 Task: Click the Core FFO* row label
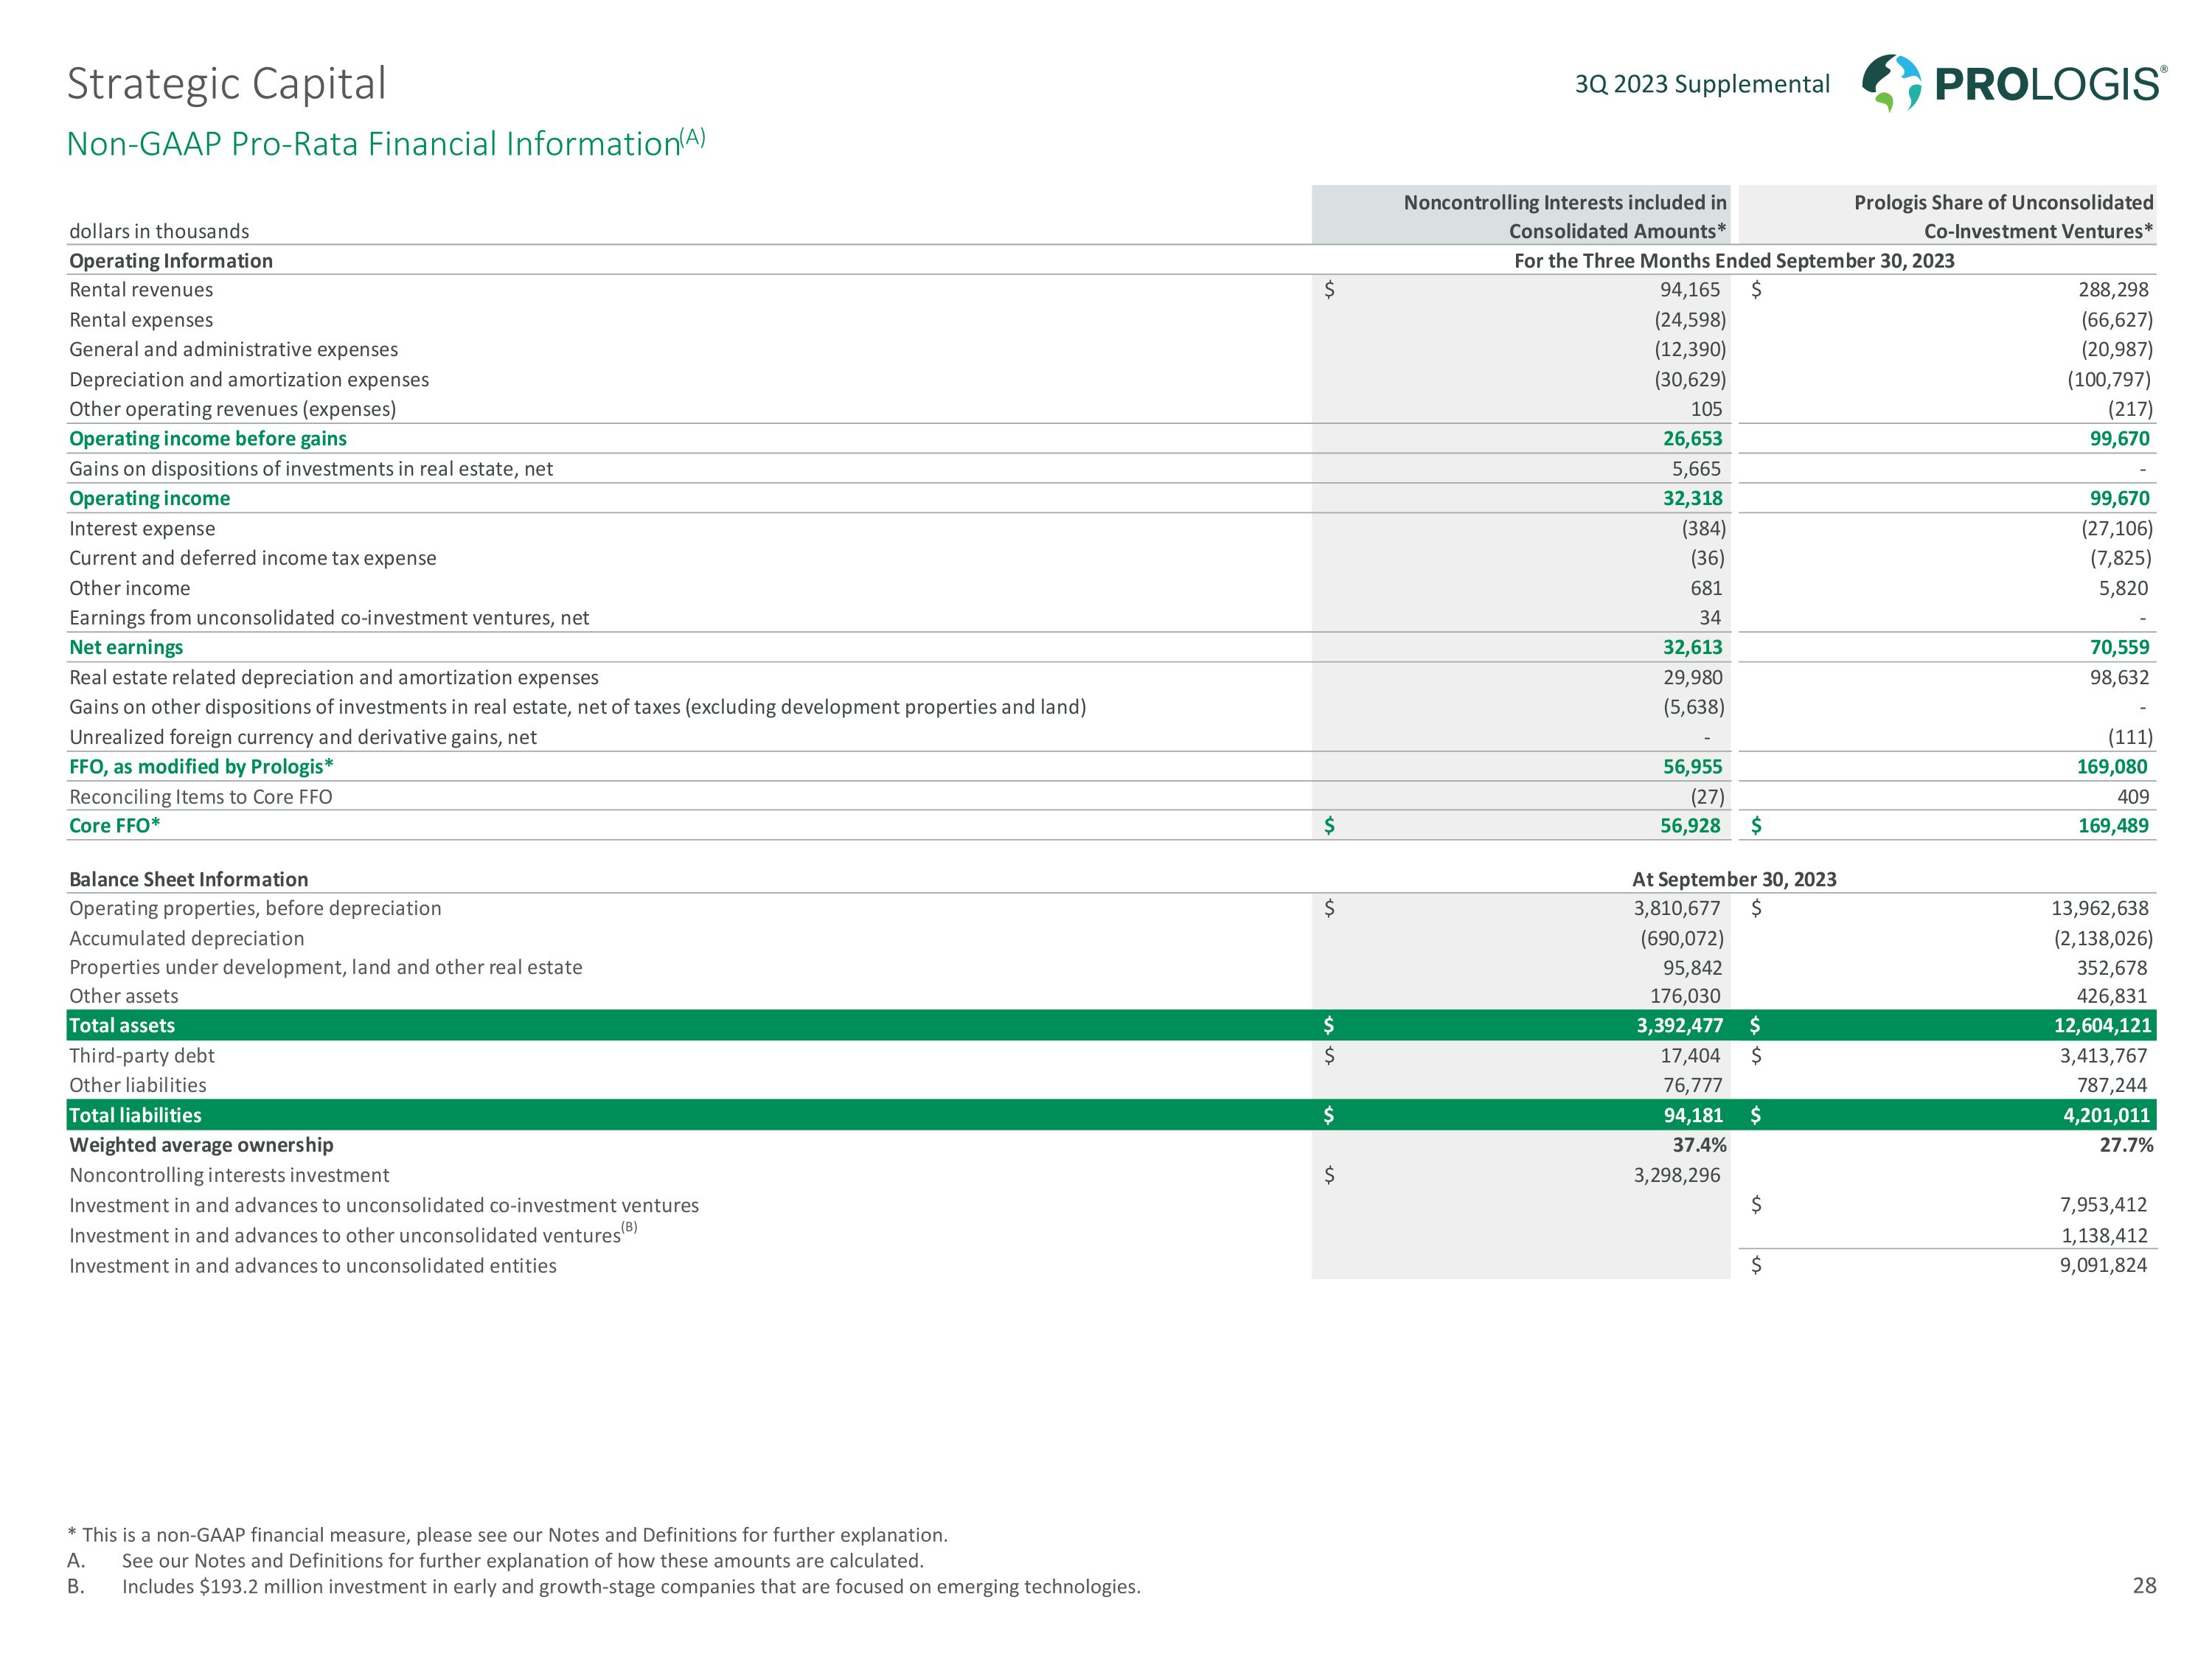tap(114, 825)
